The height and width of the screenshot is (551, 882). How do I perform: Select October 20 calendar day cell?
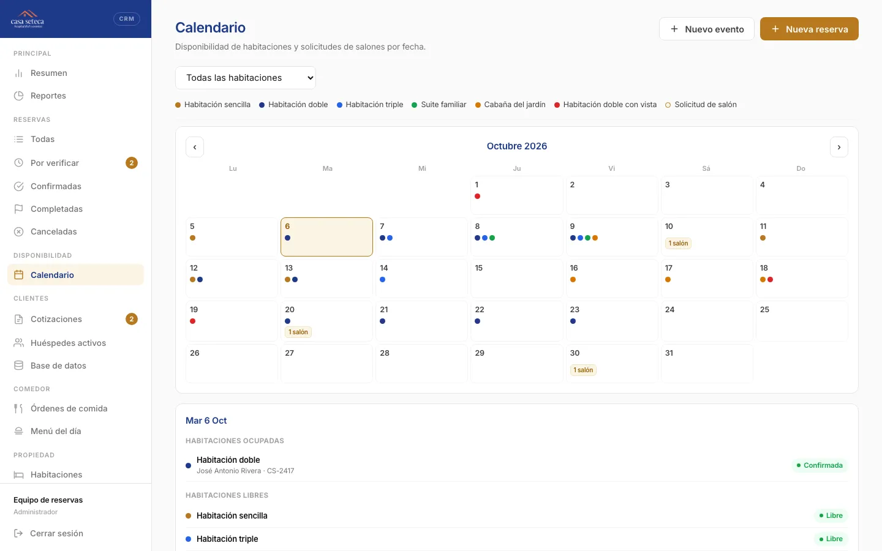pyautogui.click(x=326, y=321)
